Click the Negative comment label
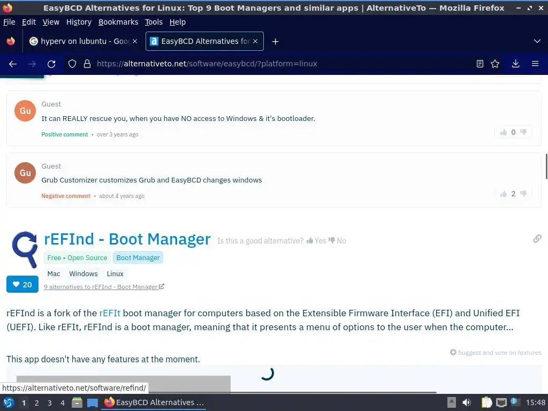The height and width of the screenshot is (411, 548). (66, 196)
